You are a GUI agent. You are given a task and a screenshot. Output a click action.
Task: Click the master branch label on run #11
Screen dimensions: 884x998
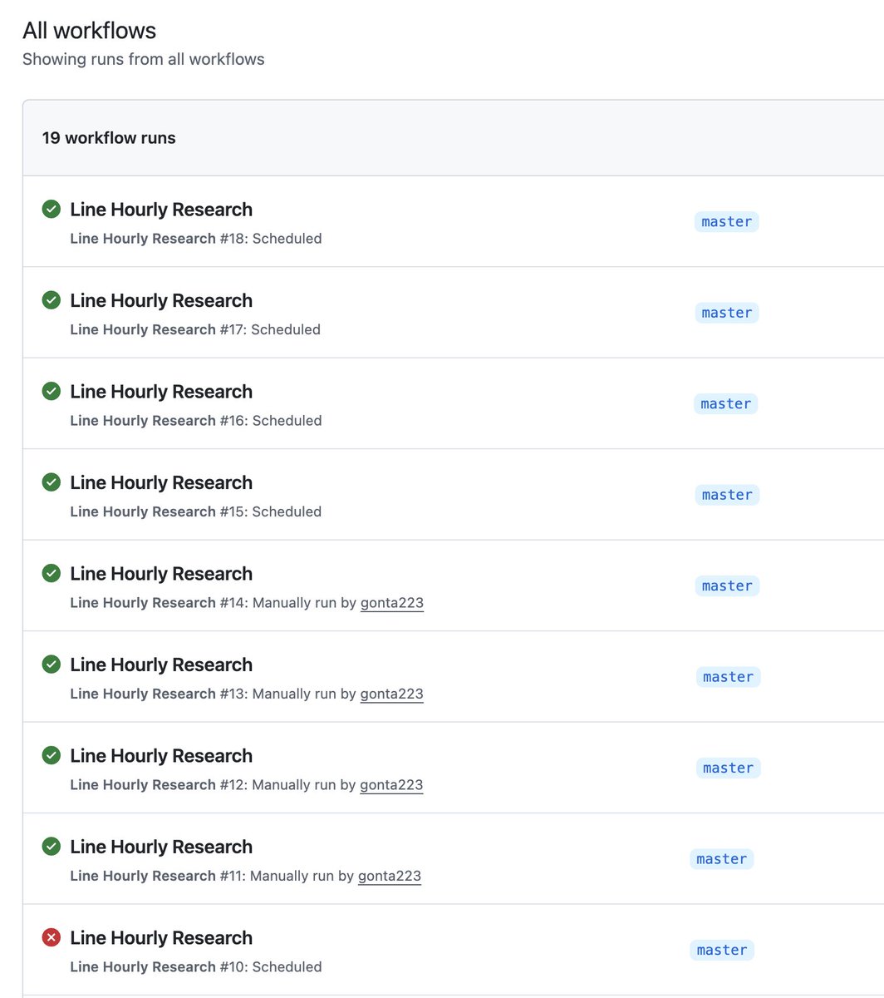[x=722, y=859]
